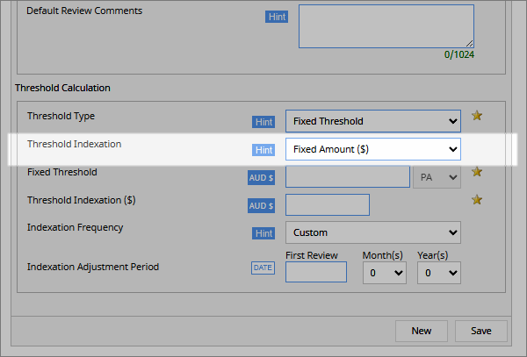
Task: Click the First Review label
Action: [x=312, y=255]
